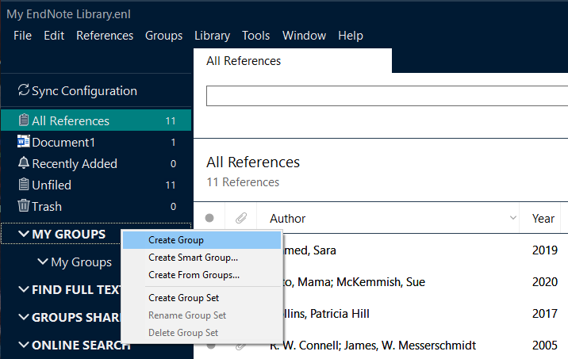Screen dimensions: 568x359
Task: Open the References menu
Action: tap(105, 36)
